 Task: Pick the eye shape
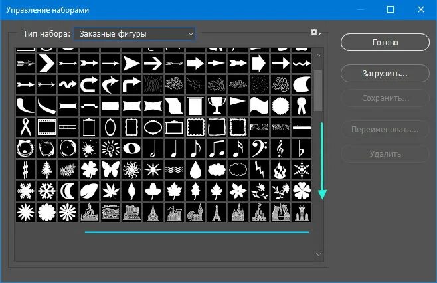[131, 148]
